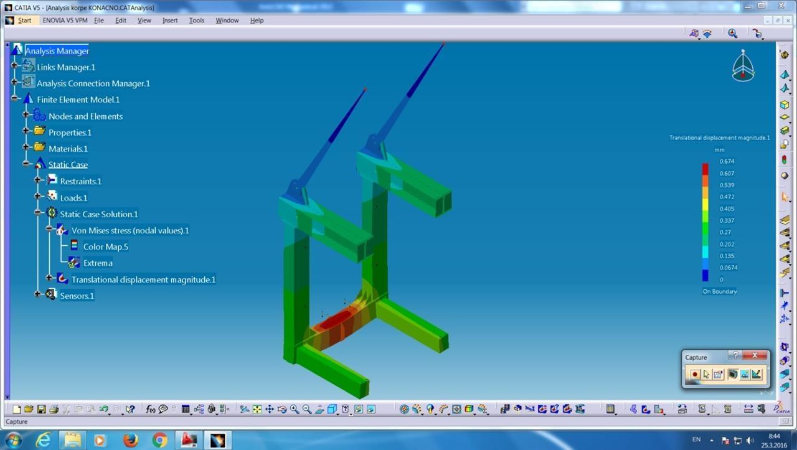Click the select mode arrow in Capture toolbar
The width and height of the screenshot is (797, 450).
coord(706,374)
